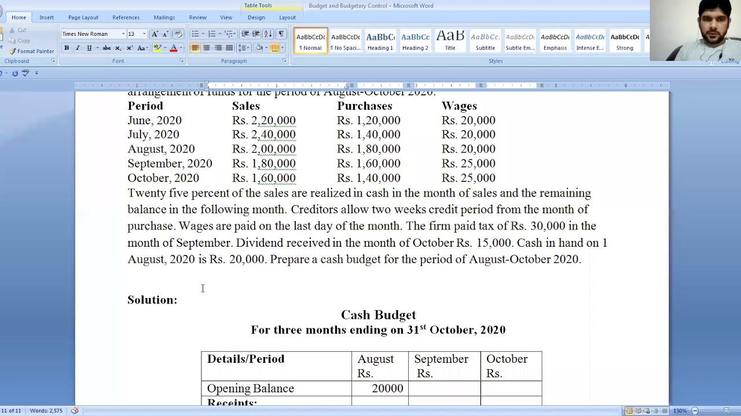Toggle justify alignment
741x416 pixels.
tap(229, 48)
